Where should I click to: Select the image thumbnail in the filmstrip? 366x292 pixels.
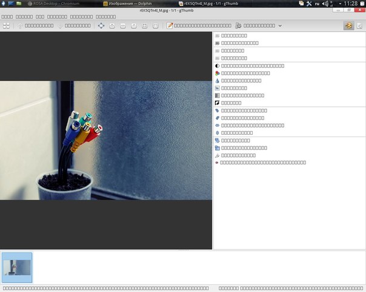tap(17, 268)
